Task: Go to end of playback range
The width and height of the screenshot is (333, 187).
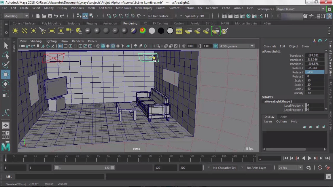Action: coord(327,158)
